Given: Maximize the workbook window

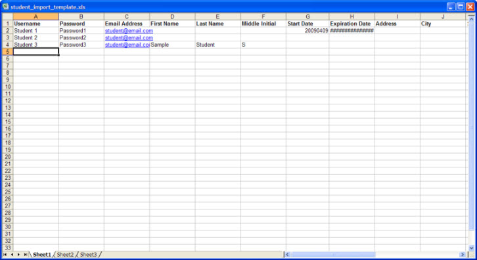Looking at the screenshot, I should coord(461,7).
